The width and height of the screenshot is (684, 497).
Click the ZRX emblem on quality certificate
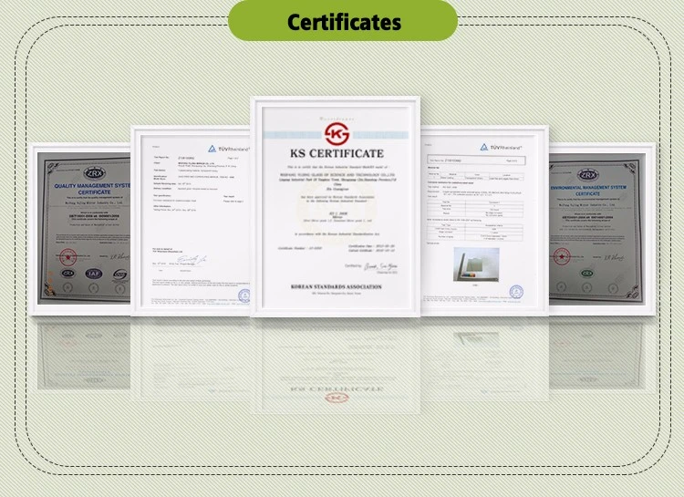point(95,173)
